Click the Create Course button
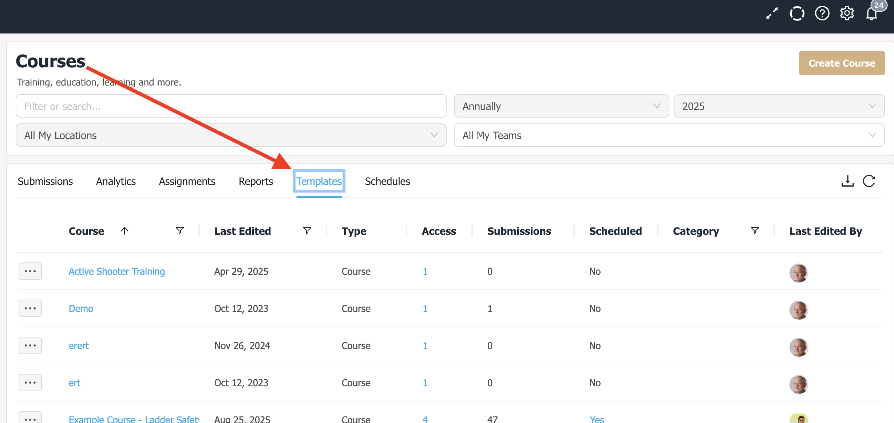The image size is (894, 423). pyautogui.click(x=842, y=63)
